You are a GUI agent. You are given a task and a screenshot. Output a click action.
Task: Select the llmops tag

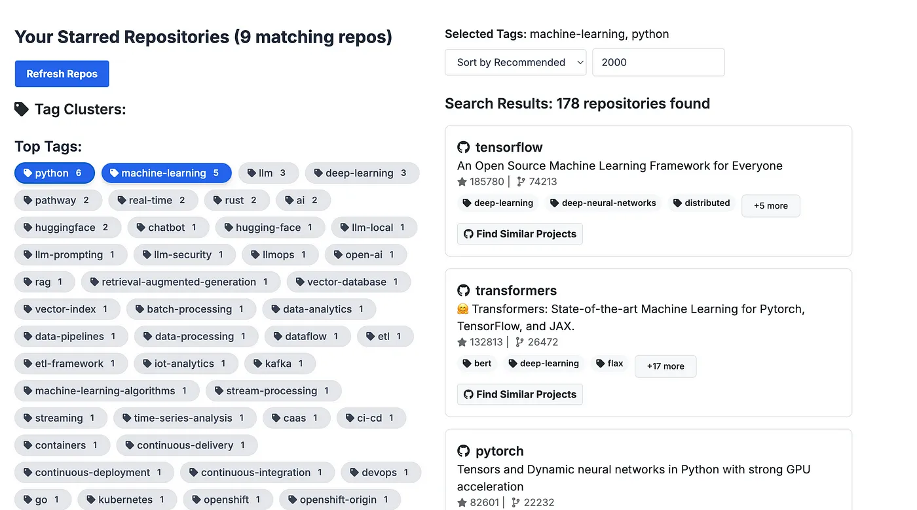tap(280, 255)
